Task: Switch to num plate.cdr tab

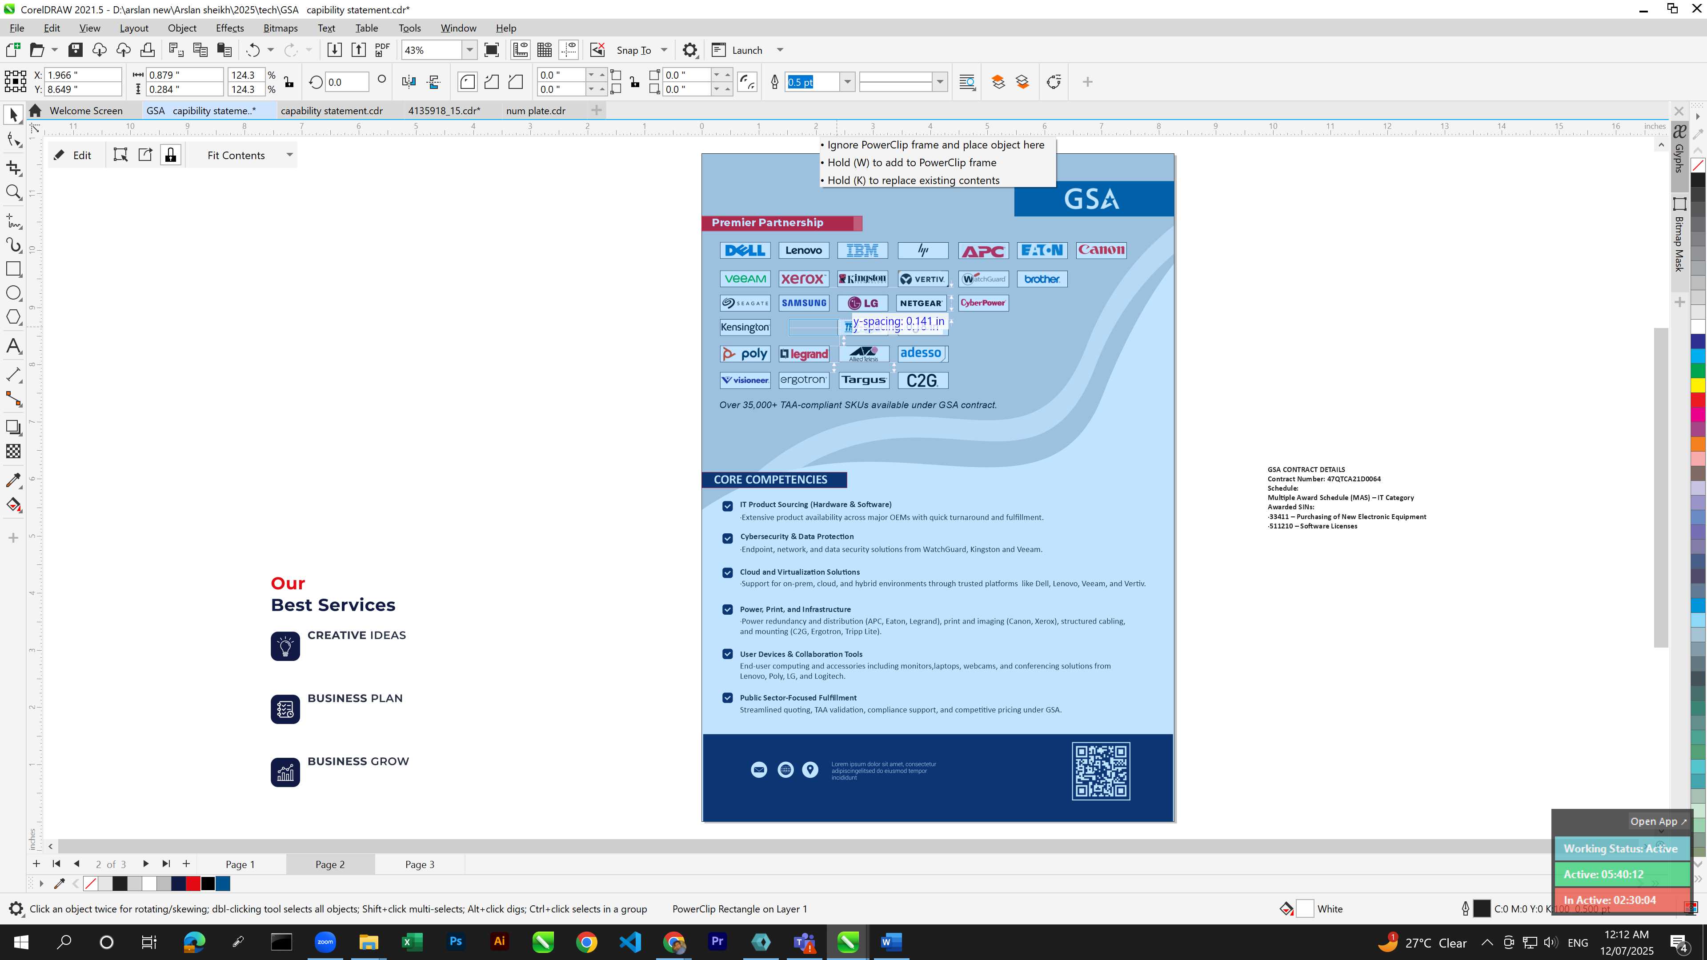Action: (535, 111)
